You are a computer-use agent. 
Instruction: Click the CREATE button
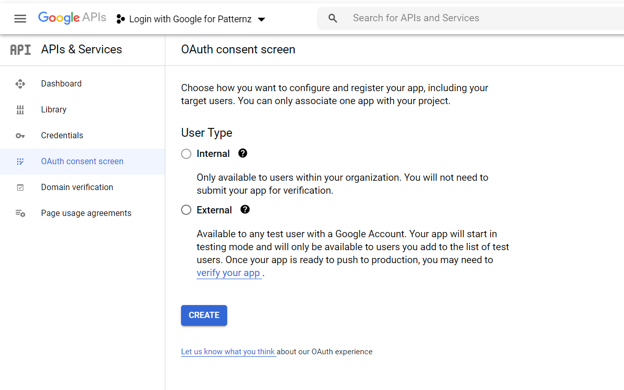tap(204, 315)
